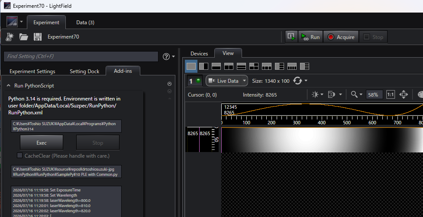Create a new experiment with flask icon

point(10,37)
